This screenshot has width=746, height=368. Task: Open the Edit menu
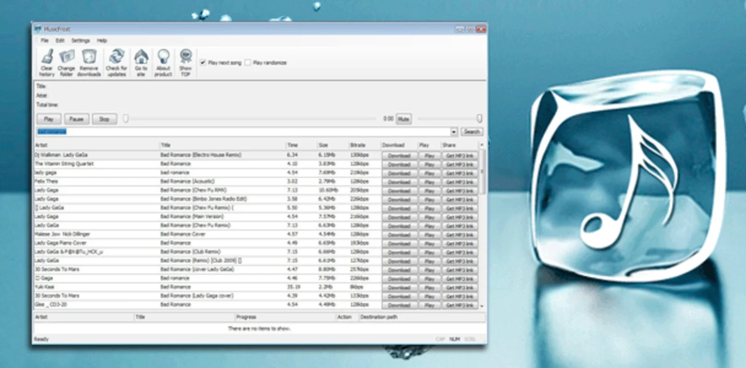[60, 40]
